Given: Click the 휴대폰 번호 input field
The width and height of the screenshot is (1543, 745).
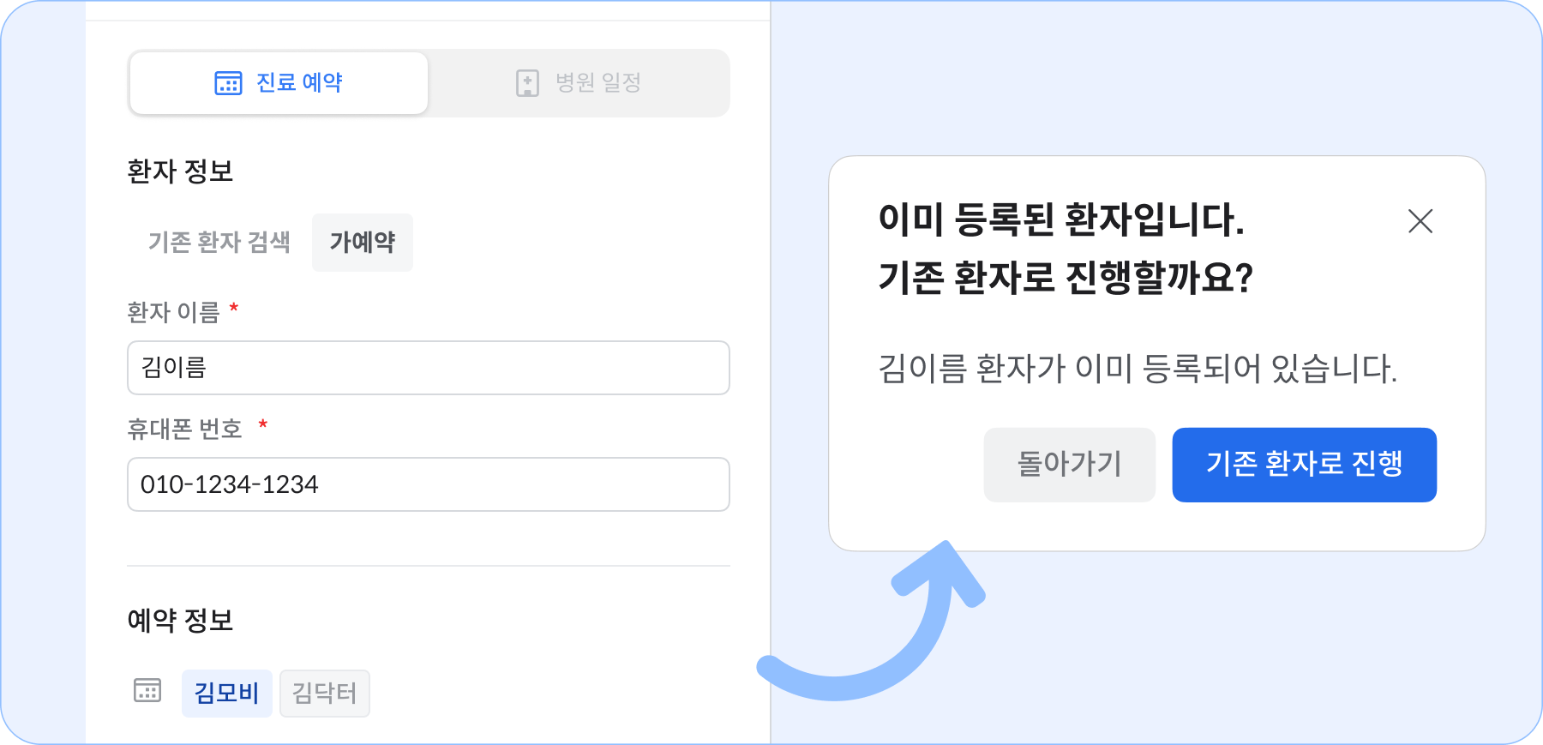Looking at the screenshot, I should coord(429,484).
